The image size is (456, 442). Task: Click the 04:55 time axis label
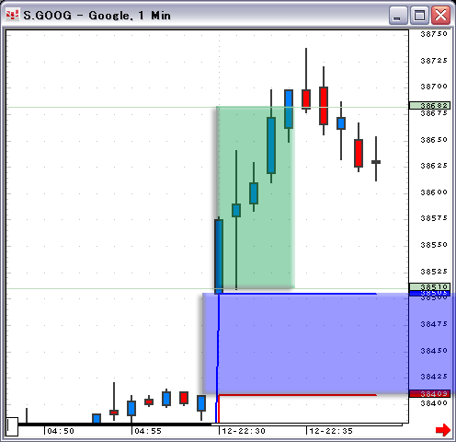pos(148,431)
